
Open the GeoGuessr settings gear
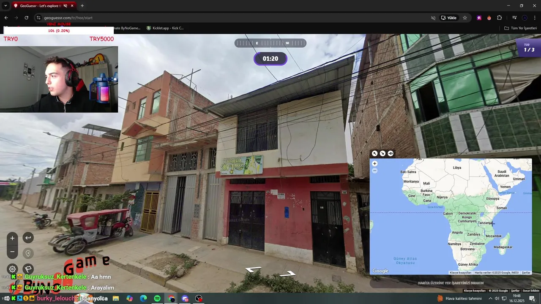click(x=12, y=269)
